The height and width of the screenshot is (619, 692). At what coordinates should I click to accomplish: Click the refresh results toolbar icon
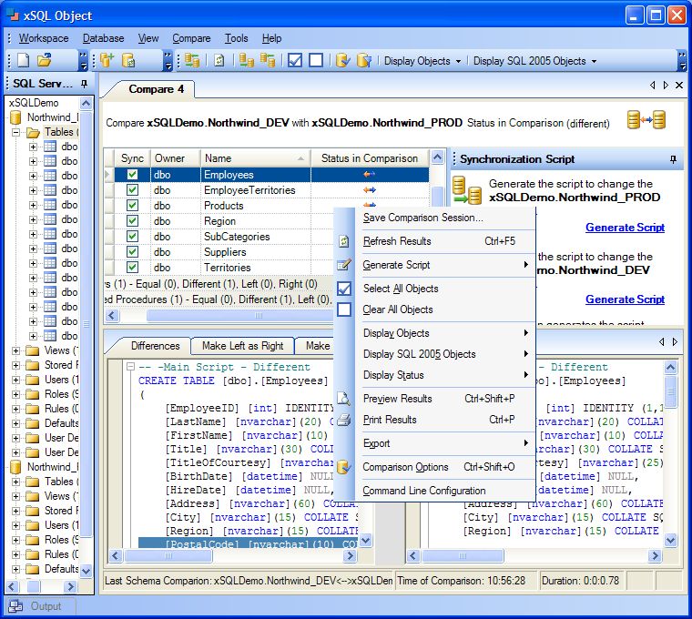coord(219,61)
